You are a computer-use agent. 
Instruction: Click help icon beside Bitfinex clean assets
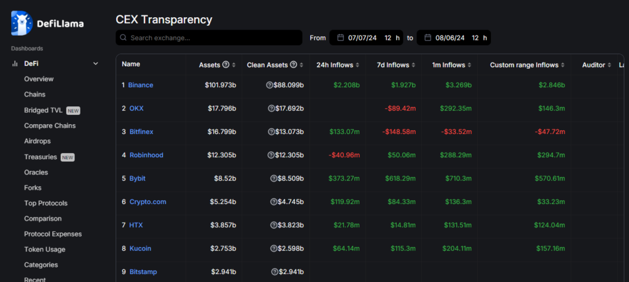(271, 131)
